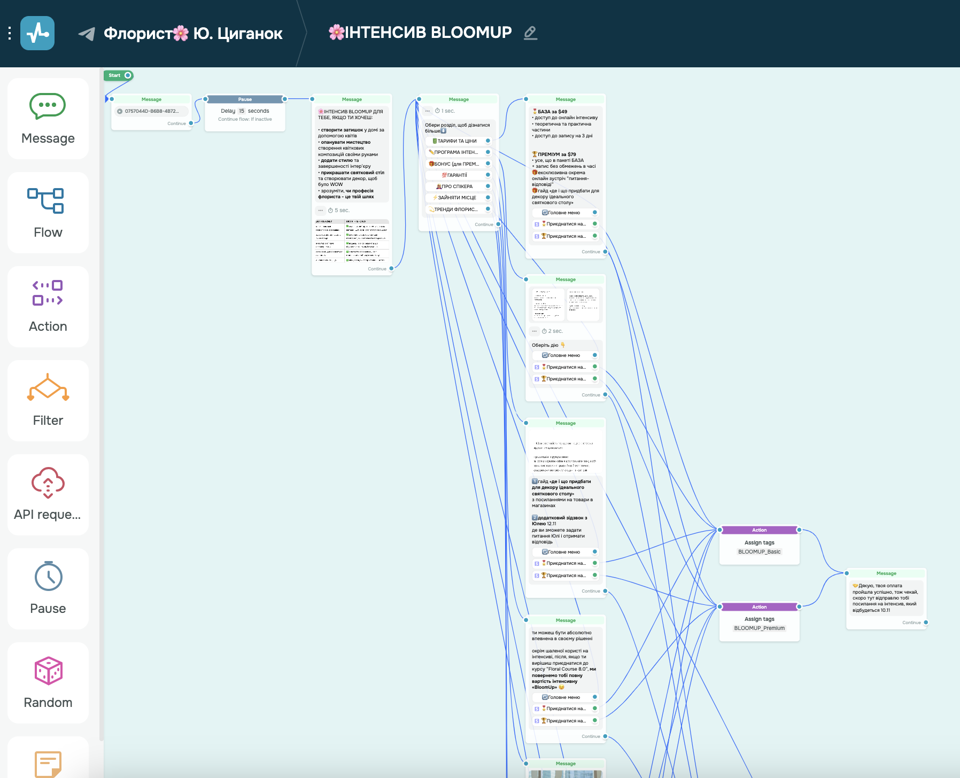Screen dimensions: 960x778
Task: Select the ЗАЙНЯТИ МІСЦЕ button
Action: [457, 198]
